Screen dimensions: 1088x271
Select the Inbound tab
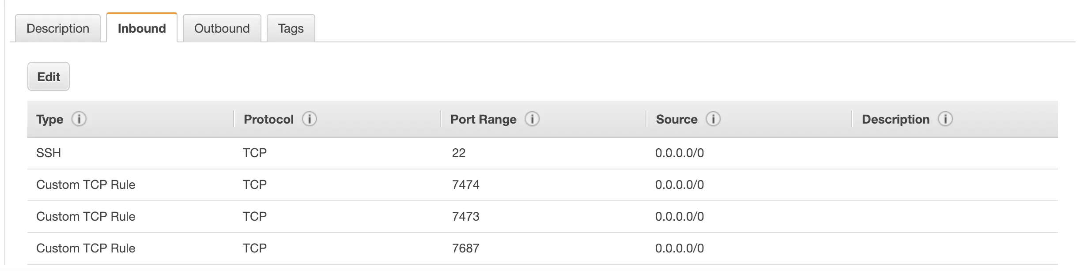point(142,29)
